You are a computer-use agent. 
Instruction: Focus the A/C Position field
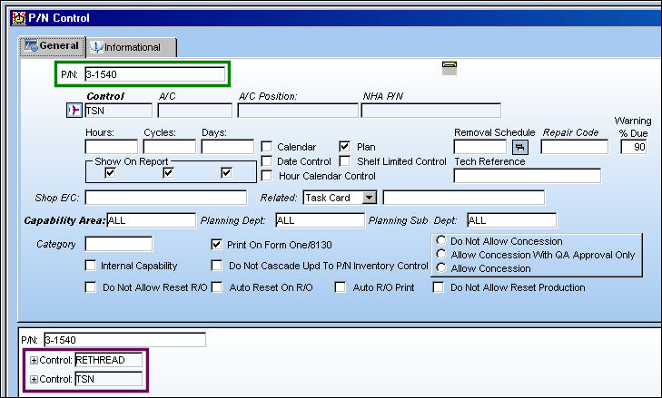298,111
